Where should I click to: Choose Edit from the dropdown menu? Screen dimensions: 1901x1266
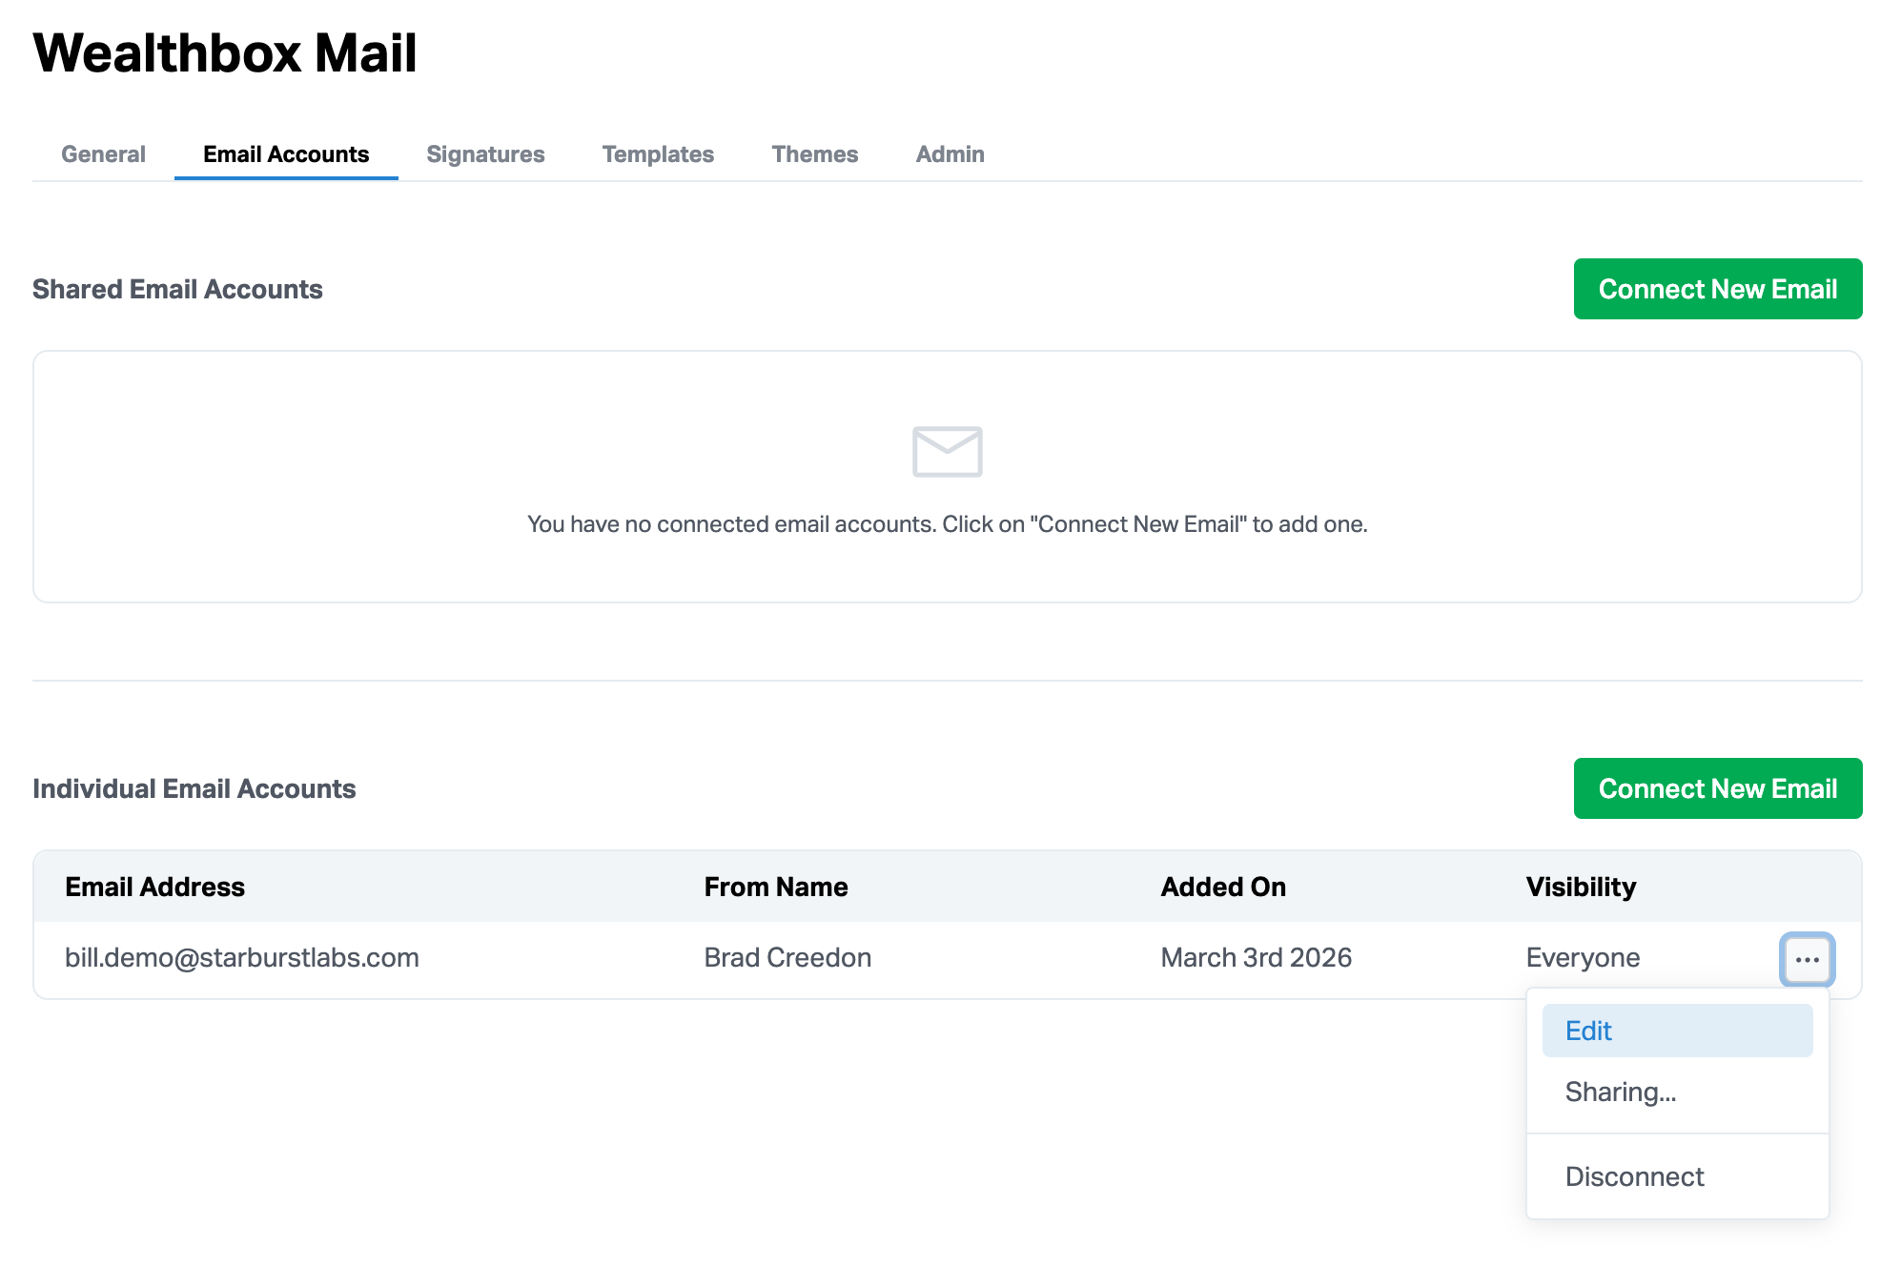pyautogui.click(x=1677, y=1031)
